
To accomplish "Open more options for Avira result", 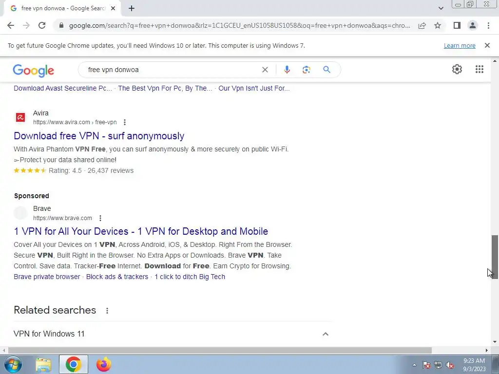I will (x=125, y=122).
